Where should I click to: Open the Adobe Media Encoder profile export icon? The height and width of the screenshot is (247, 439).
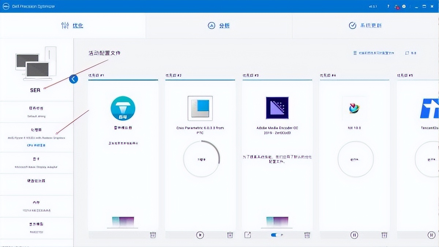point(248,235)
